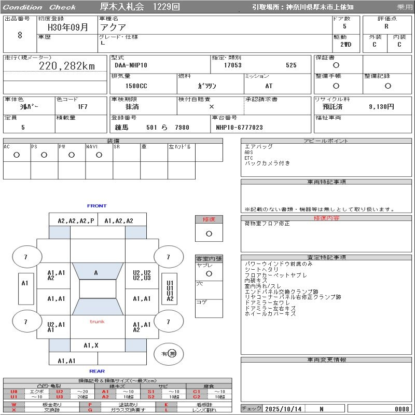Viewport: 415px width, 415px height.
Task: Select the 乗用 label in the header
Action: (x=405, y=7)
